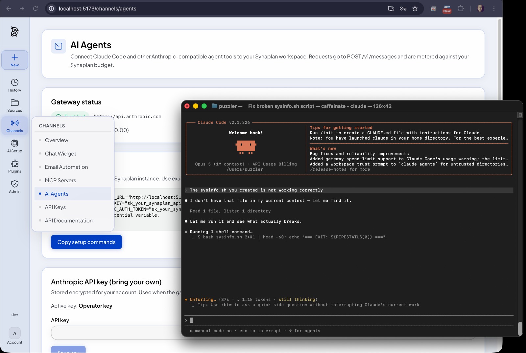Image resolution: width=526 pixels, height=353 pixels.
Task: Click the terminal scrollback toggle icon at top right
Action: 520,115
